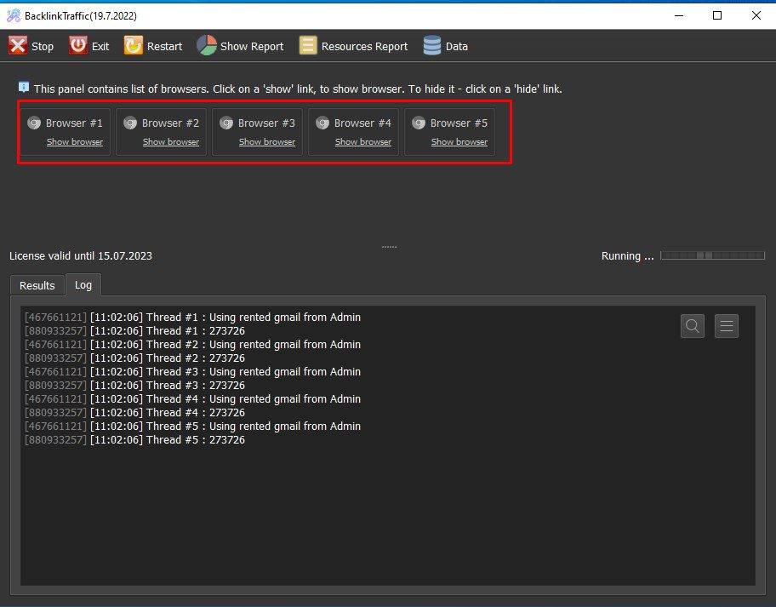Image resolution: width=776 pixels, height=607 pixels.
Task: Show browser for Browser #2
Action: [x=171, y=142]
